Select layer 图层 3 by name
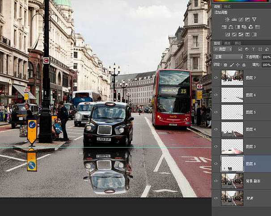 click(x=250, y=147)
